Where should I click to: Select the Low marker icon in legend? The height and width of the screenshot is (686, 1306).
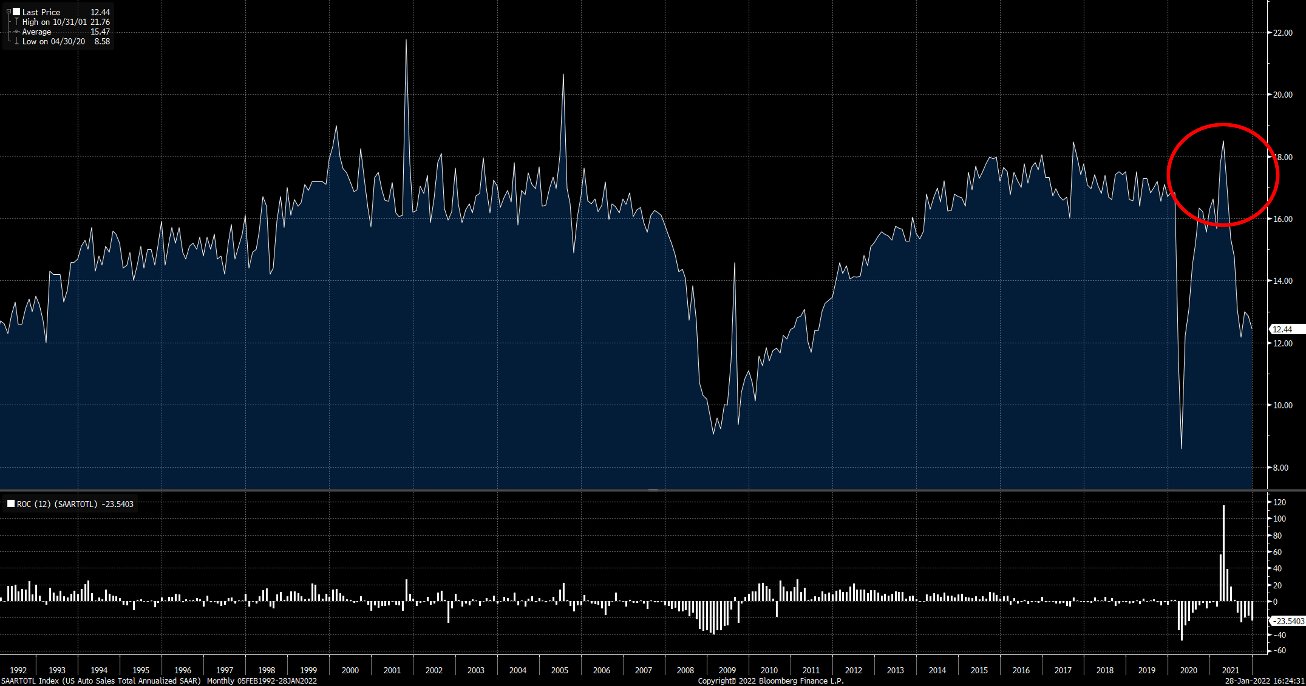17,41
